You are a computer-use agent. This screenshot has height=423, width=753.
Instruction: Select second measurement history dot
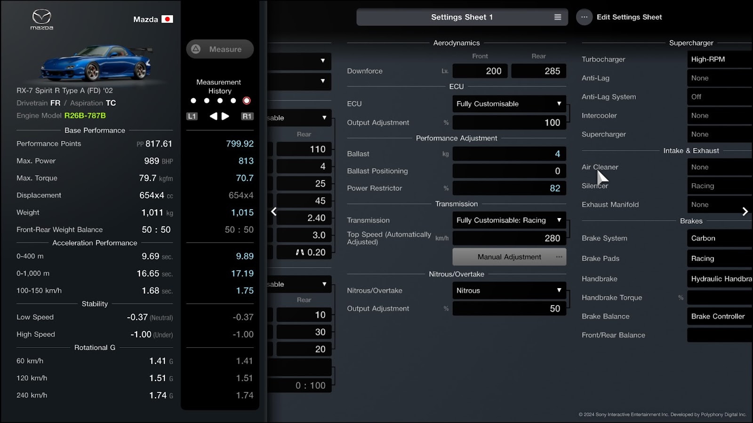207,101
